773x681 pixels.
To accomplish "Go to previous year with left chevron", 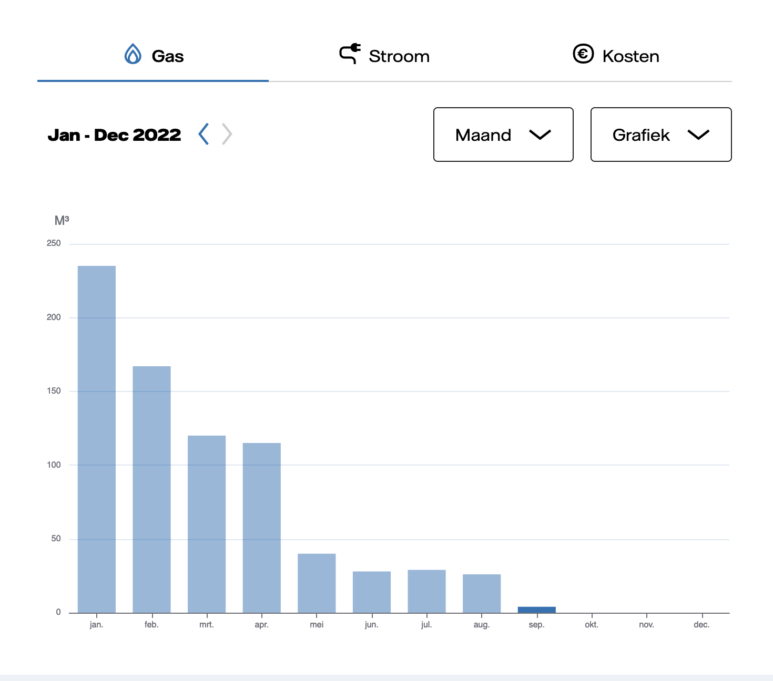I will tap(204, 134).
